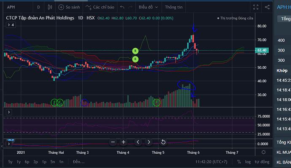This screenshot has width=291, height=168.
Task: Click the 80.00 price axis label
Action: [x=262, y=26]
